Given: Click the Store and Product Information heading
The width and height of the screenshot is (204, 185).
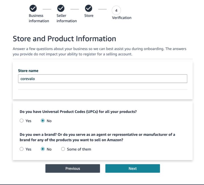Looking at the screenshot, I should (64, 39).
